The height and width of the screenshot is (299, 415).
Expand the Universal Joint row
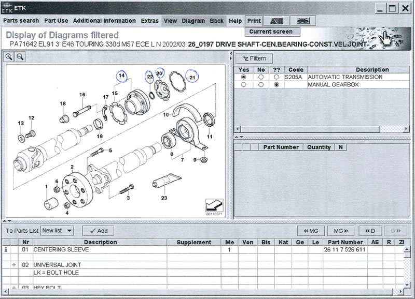[14, 265]
